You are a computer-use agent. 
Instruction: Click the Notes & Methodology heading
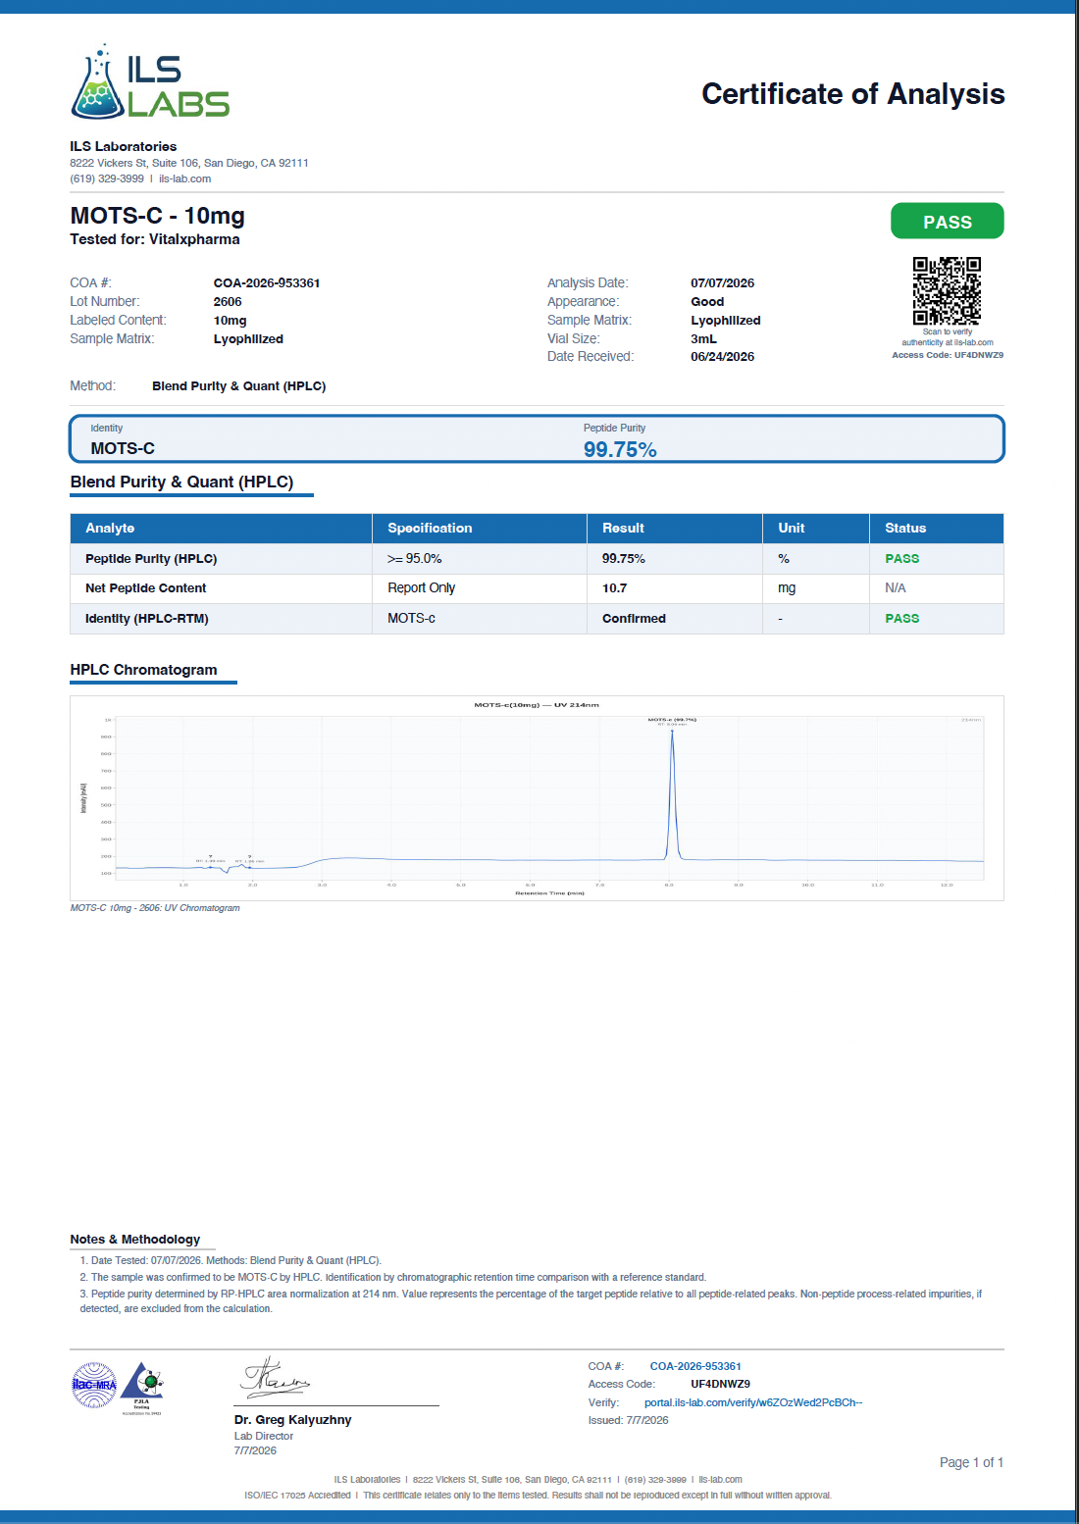point(135,1240)
